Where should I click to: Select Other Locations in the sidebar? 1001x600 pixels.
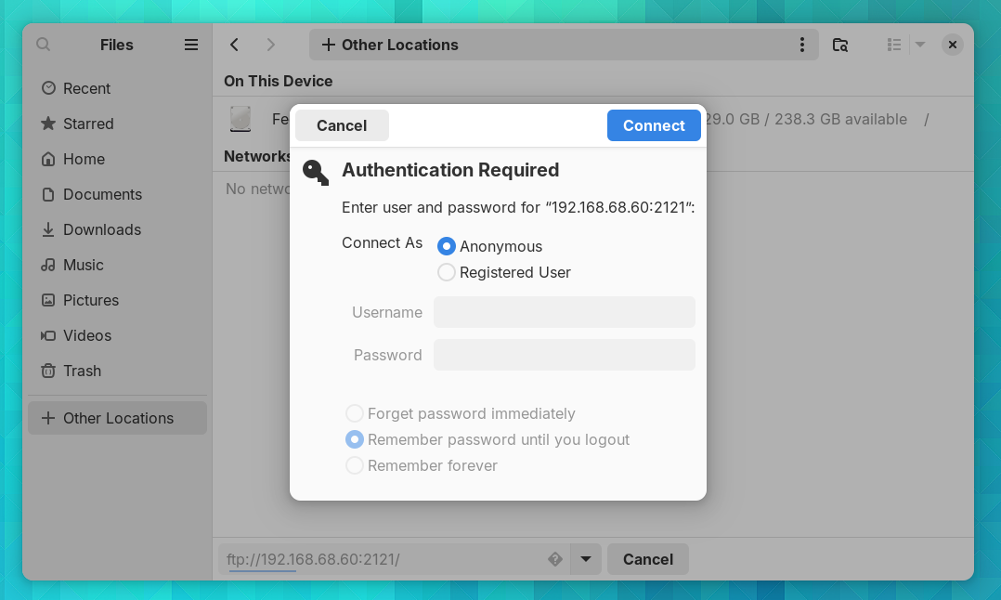[x=117, y=418]
